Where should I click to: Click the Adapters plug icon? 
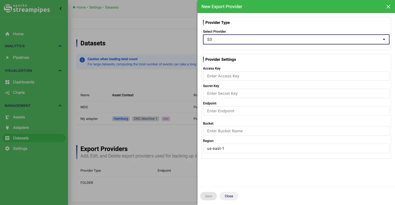click(7, 128)
